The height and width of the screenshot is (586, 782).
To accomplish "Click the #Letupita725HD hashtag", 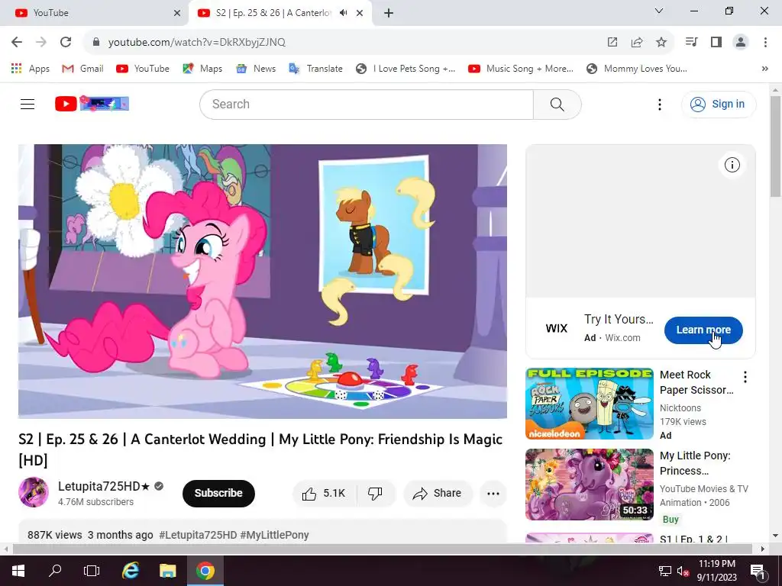I will (198, 535).
